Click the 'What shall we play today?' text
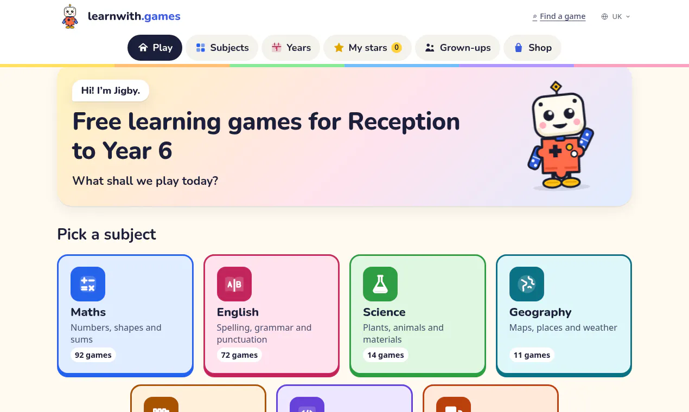The width and height of the screenshot is (689, 412). click(x=145, y=181)
